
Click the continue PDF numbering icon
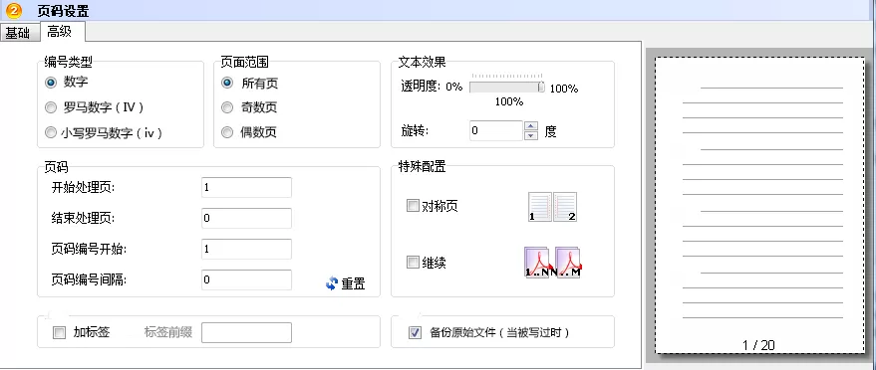point(552,263)
